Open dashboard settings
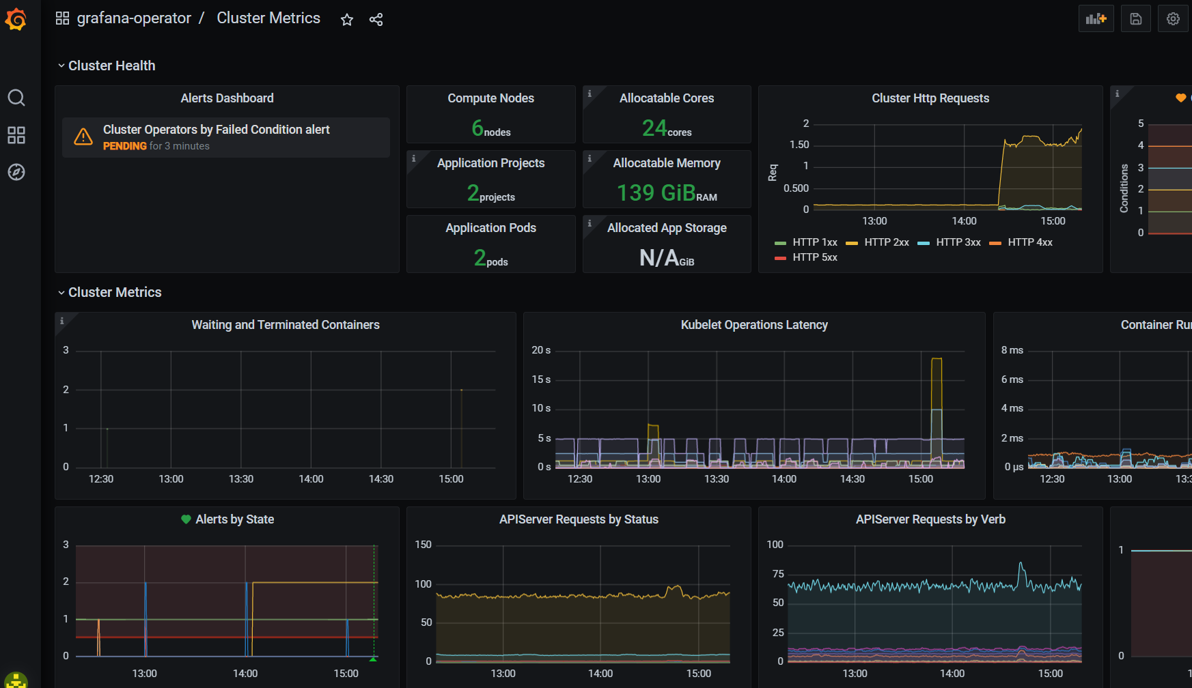The height and width of the screenshot is (688, 1192). point(1173,18)
